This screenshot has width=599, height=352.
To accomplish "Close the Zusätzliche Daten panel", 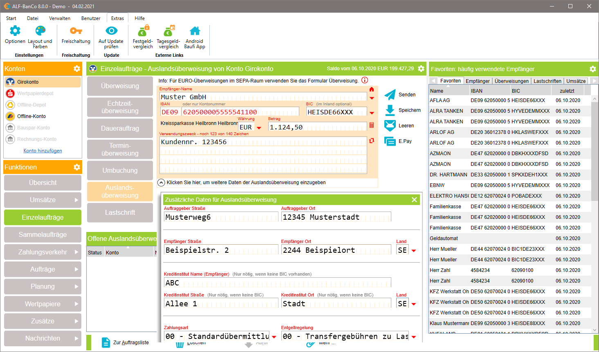I will 414,200.
